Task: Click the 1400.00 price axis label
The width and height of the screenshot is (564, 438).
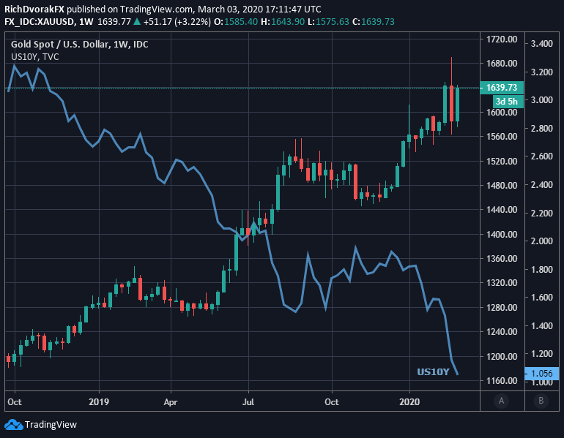Action: 502,235
